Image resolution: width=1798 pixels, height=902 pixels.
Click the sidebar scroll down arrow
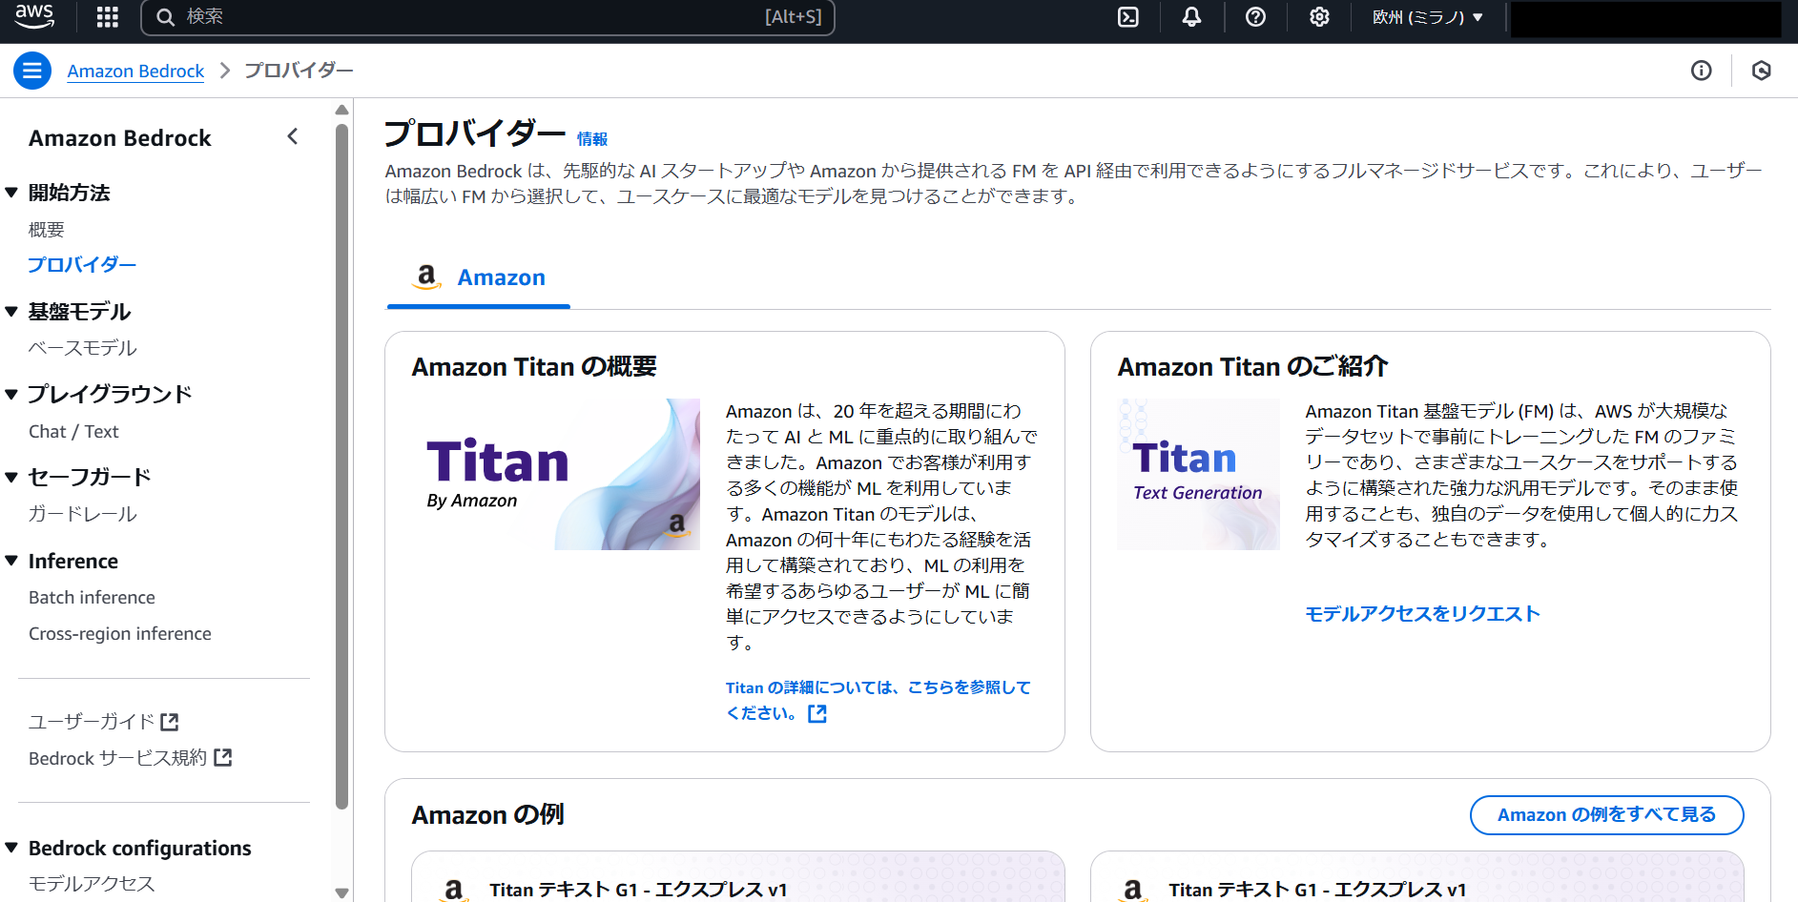tap(342, 893)
